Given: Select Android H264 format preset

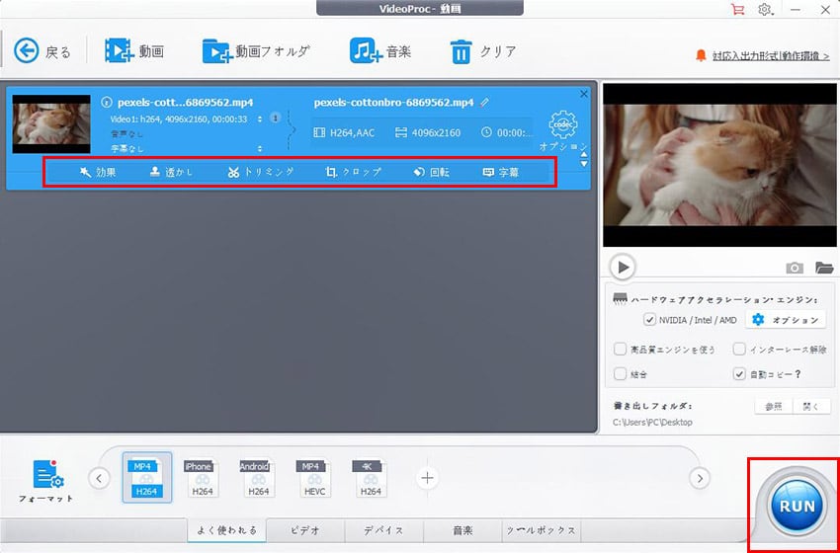Looking at the screenshot, I should [257, 478].
